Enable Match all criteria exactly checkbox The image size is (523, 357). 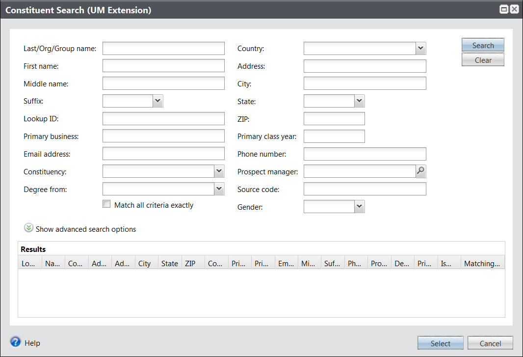(106, 204)
